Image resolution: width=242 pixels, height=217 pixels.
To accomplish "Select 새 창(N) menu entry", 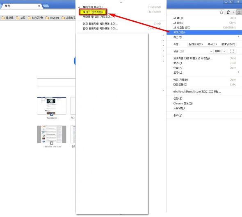I will [x=204, y=23].
